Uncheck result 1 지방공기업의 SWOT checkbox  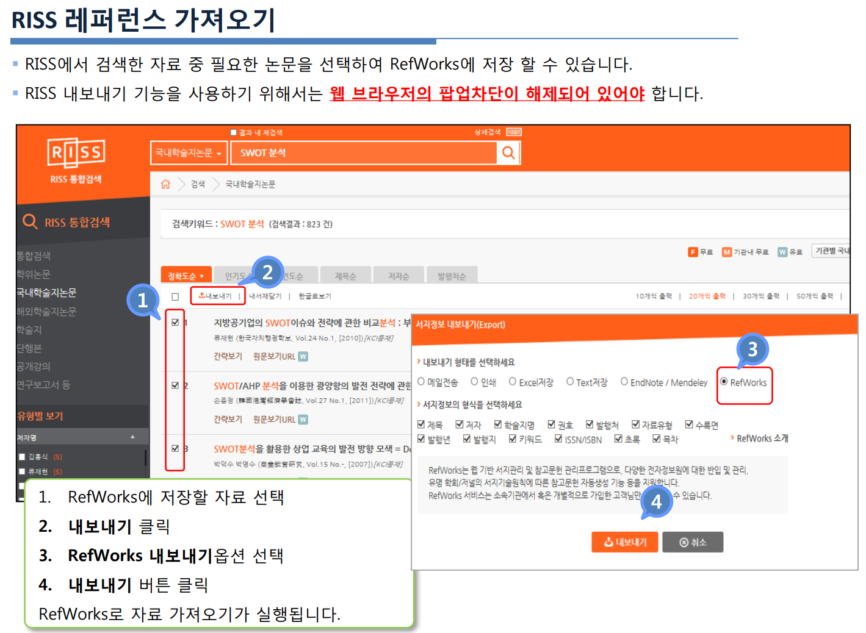pyautogui.click(x=175, y=323)
